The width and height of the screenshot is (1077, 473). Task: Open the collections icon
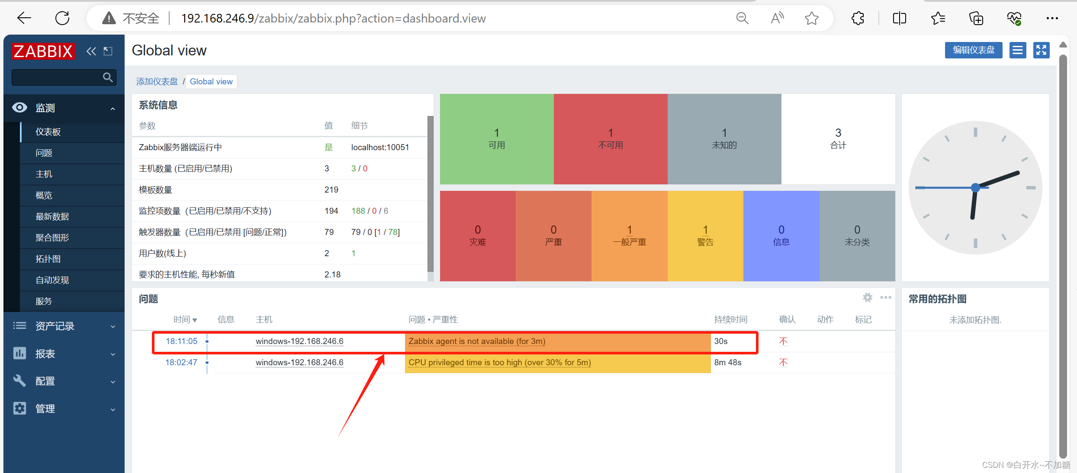[976, 18]
